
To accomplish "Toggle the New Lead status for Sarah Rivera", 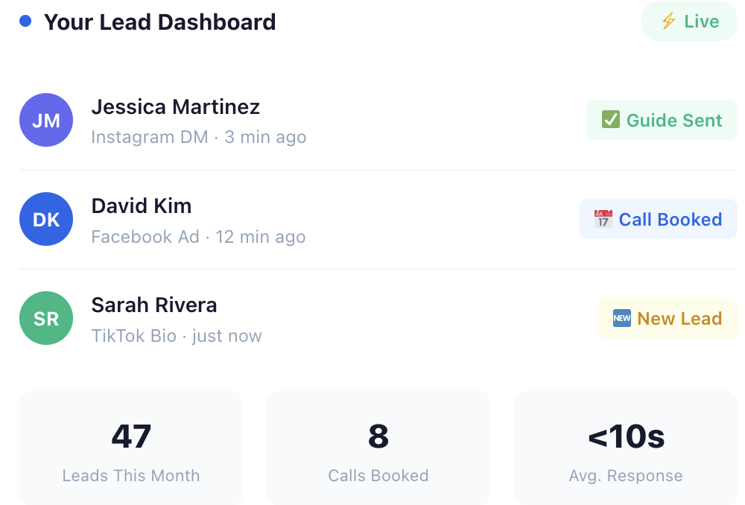I will (x=667, y=318).
